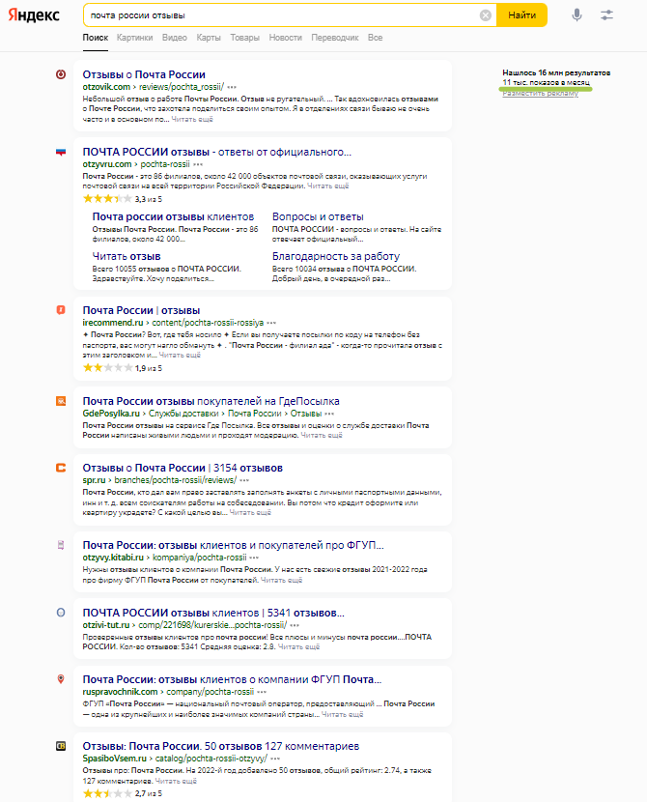Click the otzyvru.com flag favicon
This screenshot has height=802, width=647.
pos(61,152)
